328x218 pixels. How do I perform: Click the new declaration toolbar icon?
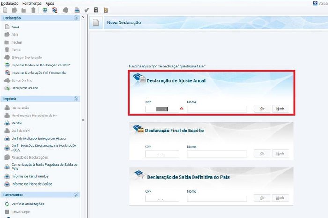coord(5,10)
